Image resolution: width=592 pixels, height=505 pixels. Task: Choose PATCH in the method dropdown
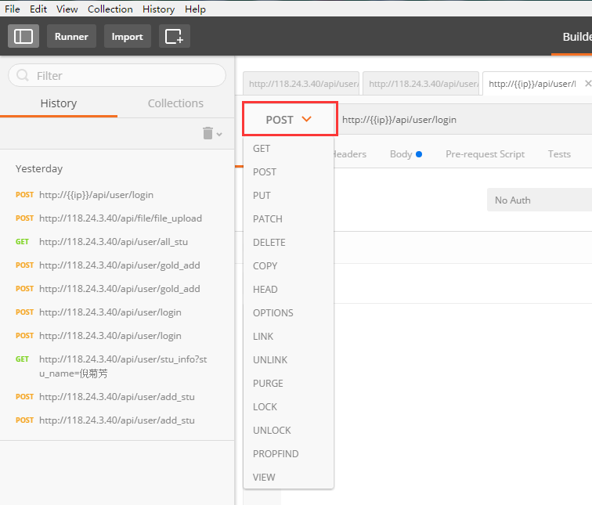click(x=268, y=219)
